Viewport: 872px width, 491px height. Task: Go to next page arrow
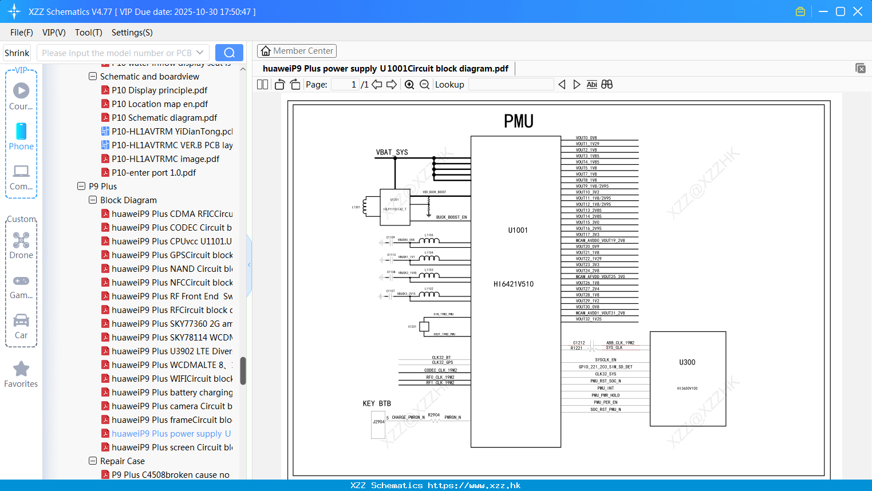[x=392, y=84]
